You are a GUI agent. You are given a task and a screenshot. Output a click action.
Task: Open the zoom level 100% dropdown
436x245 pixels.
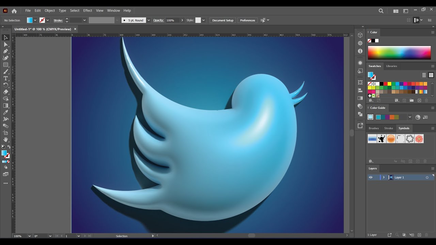point(29,236)
